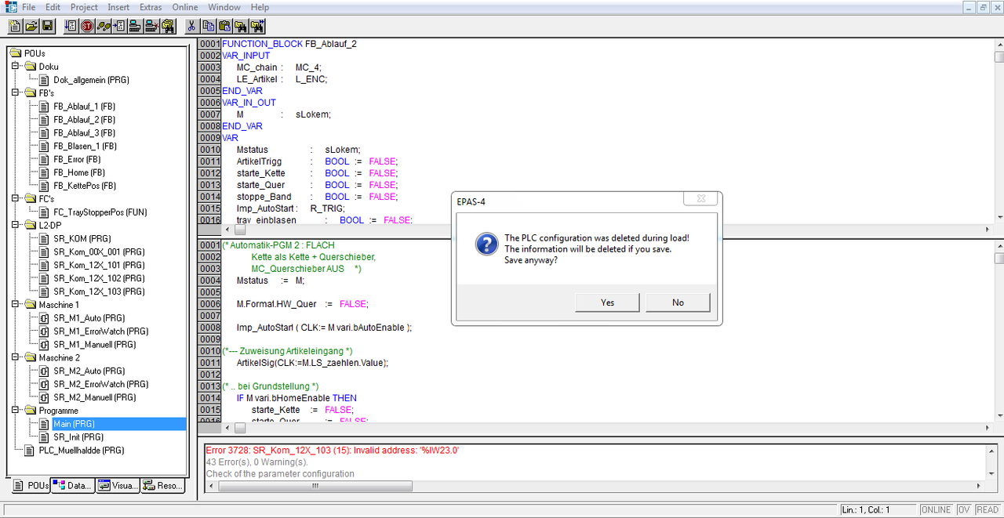Image resolution: width=1004 pixels, height=518 pixels.
Task: Switch to the Data types tab
Action: [x=73, y=486]
